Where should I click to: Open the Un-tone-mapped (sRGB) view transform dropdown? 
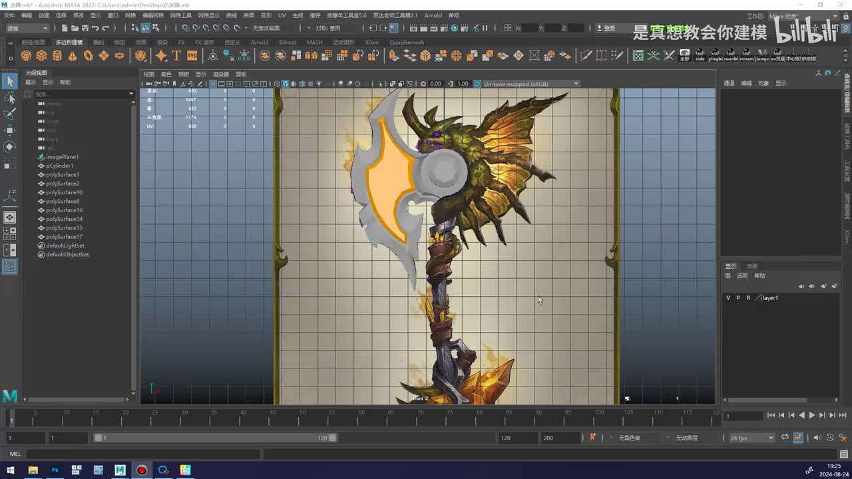[531, 84]
